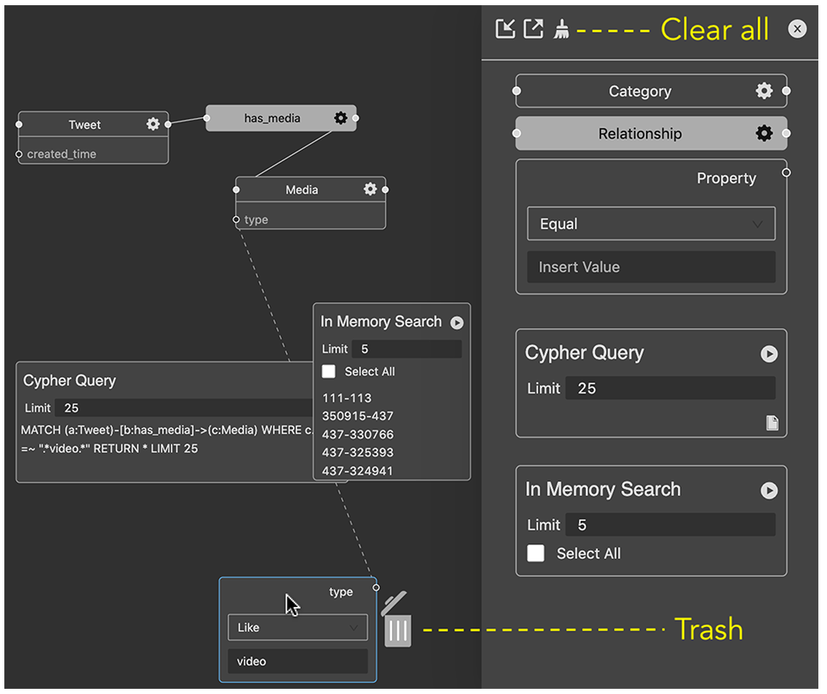Viewport: 827px width, 694px height.
Task: Open gear on Category panel block
Action: pos(763,91)
